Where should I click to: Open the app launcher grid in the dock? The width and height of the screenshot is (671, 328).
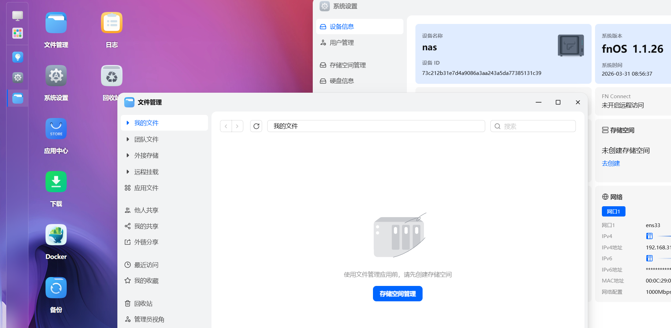click(x=17, y=33)
